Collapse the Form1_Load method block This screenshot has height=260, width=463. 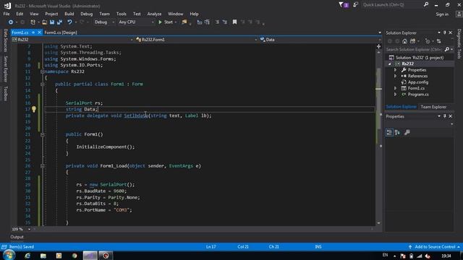pyautogui.click(x=43, y=166)
